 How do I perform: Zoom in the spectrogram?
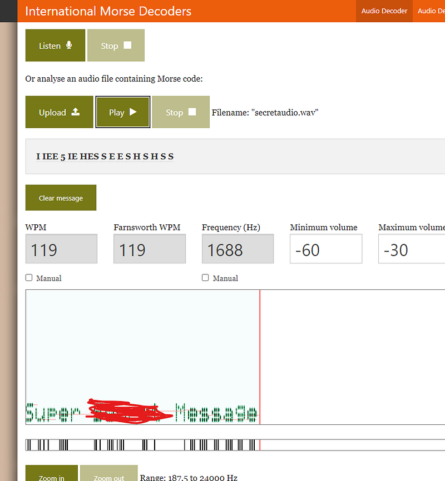tap(52, 473)
